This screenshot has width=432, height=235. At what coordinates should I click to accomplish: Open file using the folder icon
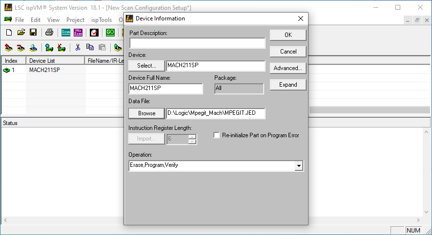click(x=21, y=33)
